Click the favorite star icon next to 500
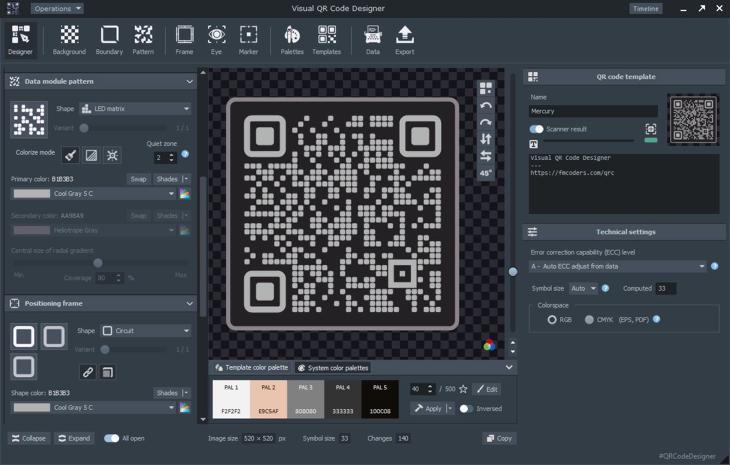 click(463, 389)
